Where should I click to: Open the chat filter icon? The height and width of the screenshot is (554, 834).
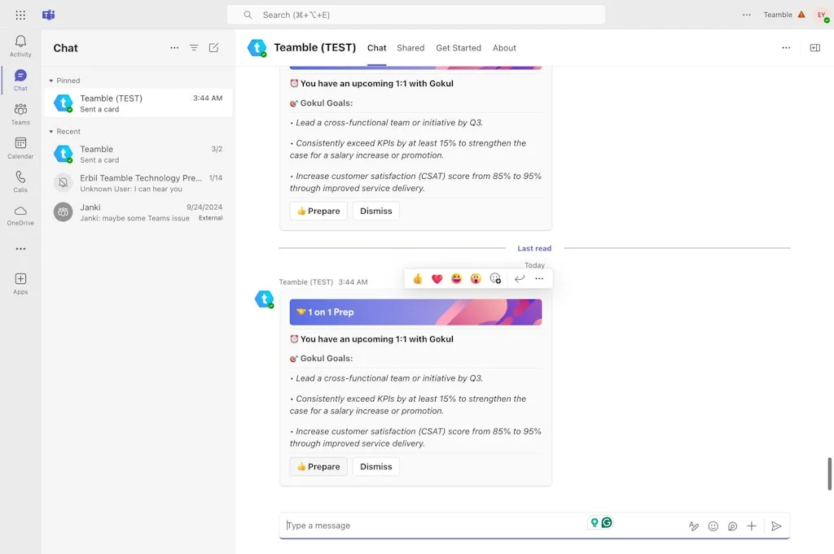point(194,48)
